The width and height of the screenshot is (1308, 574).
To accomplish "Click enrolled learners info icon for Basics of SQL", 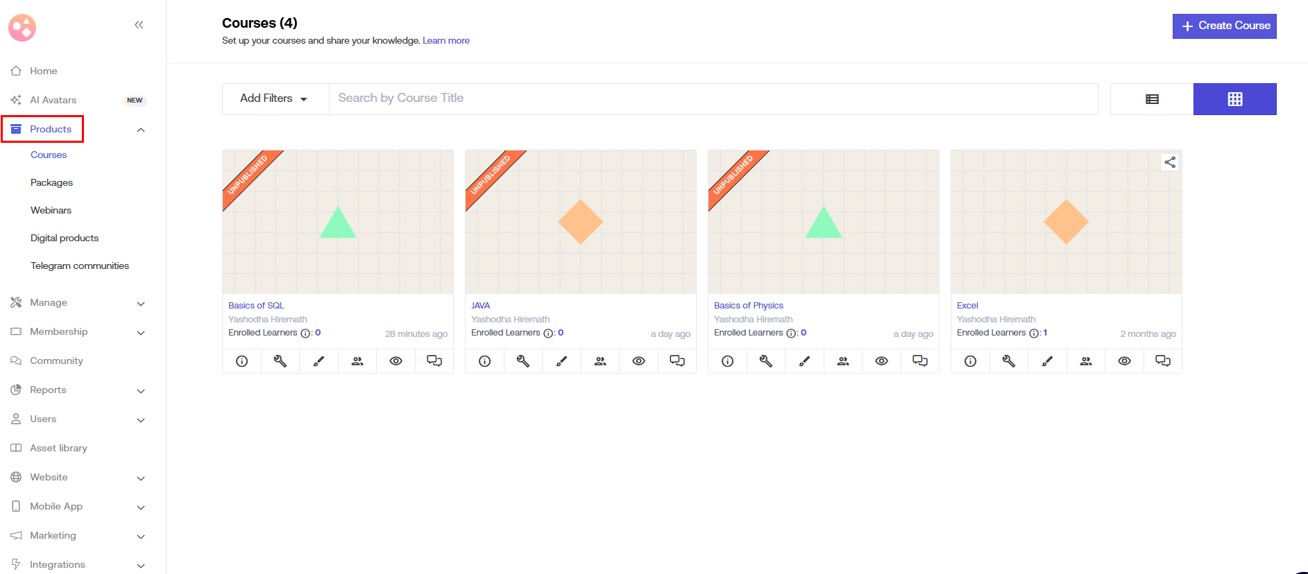I will [305, 333].
